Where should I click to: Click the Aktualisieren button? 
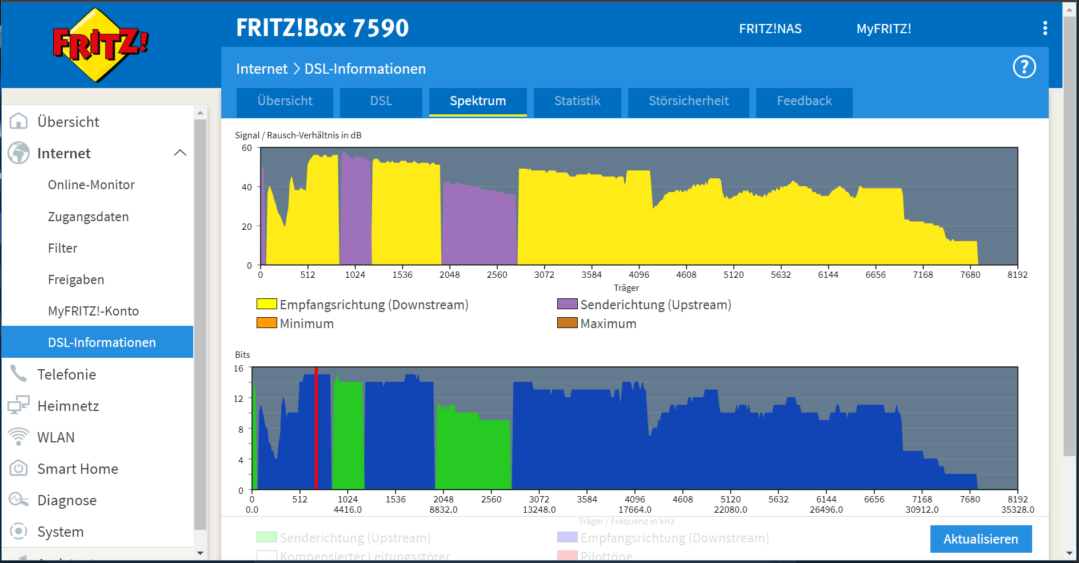(981, 539)
